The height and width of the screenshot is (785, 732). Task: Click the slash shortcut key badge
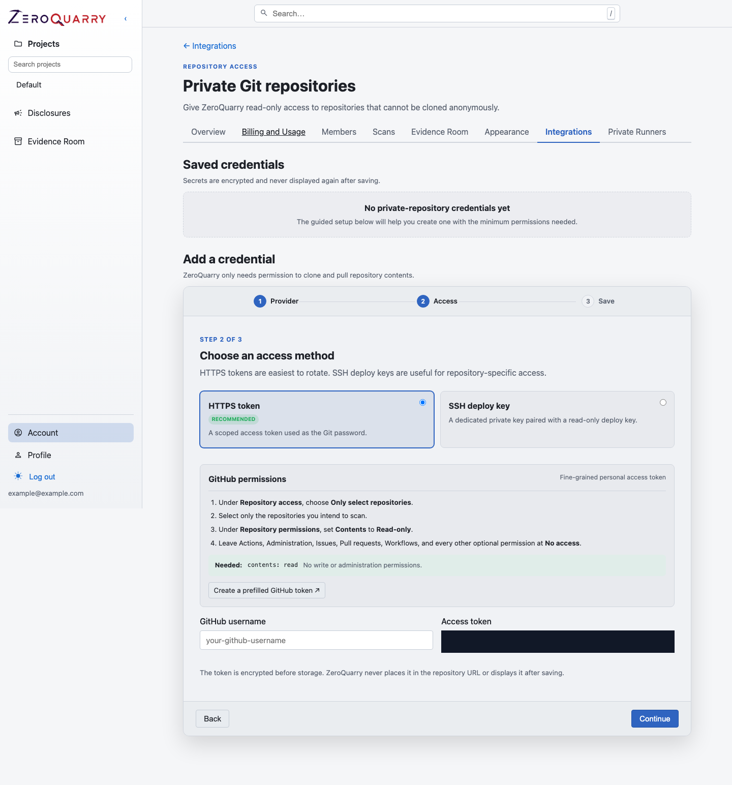611,14
